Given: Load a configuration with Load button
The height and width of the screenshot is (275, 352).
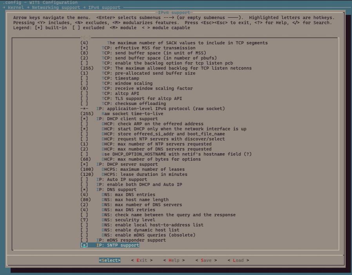Looking at the screenshot, I should pyautogui.click(x=238, y=260).
